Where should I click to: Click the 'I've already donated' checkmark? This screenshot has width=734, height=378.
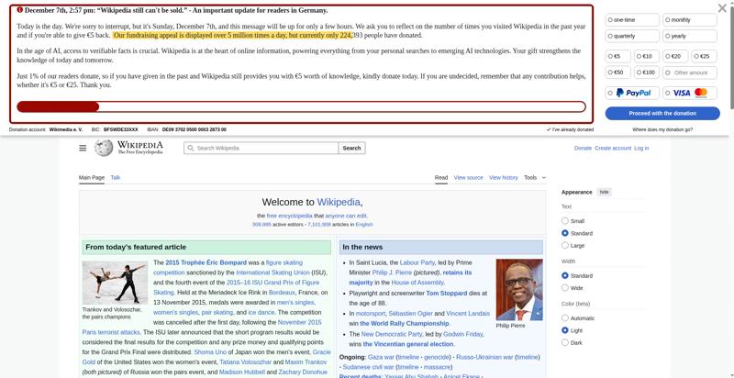(x=549, y=129)
